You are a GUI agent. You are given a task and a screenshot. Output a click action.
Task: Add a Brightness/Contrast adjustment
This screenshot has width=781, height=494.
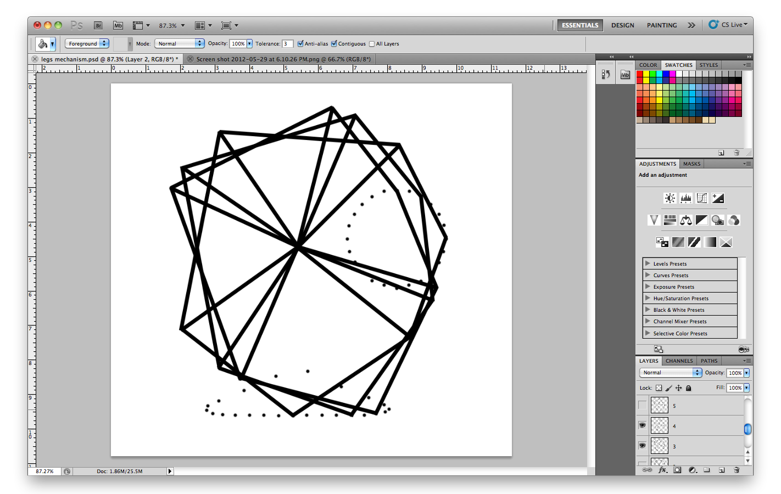tap(670, 198)
